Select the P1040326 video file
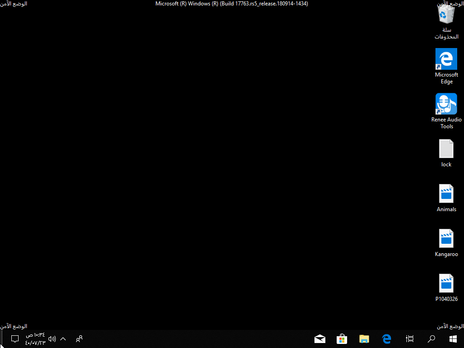The image size is (464, 348). point(446,288)
